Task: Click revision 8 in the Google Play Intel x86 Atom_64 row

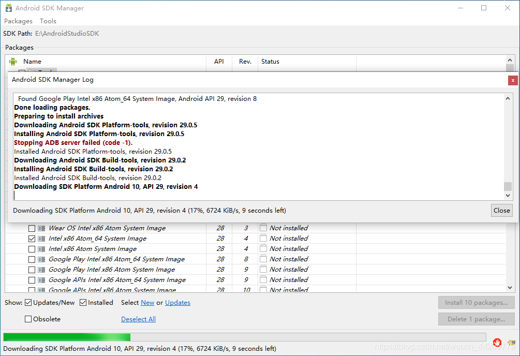Action: click(246, 259)
